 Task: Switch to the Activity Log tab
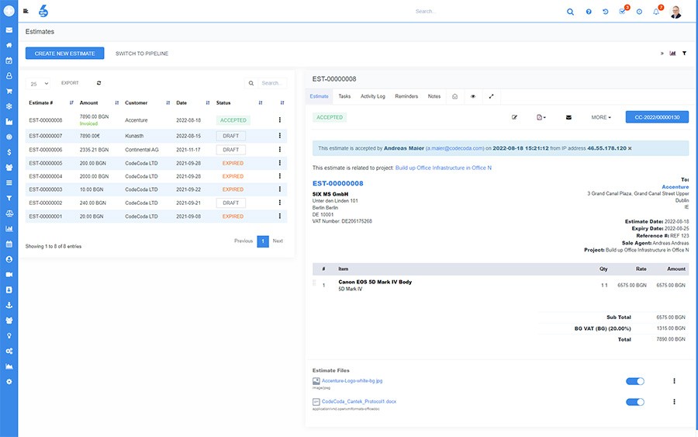coord(372,96)
